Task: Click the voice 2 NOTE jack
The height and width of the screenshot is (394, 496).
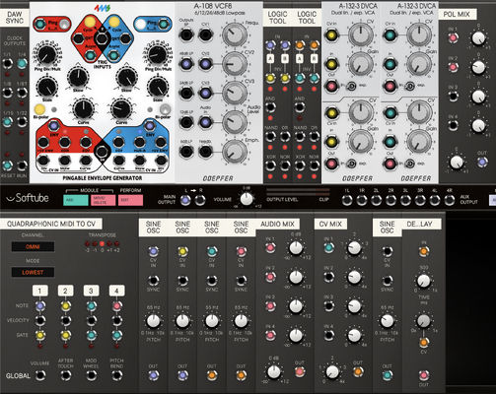Action: point(66,306)
